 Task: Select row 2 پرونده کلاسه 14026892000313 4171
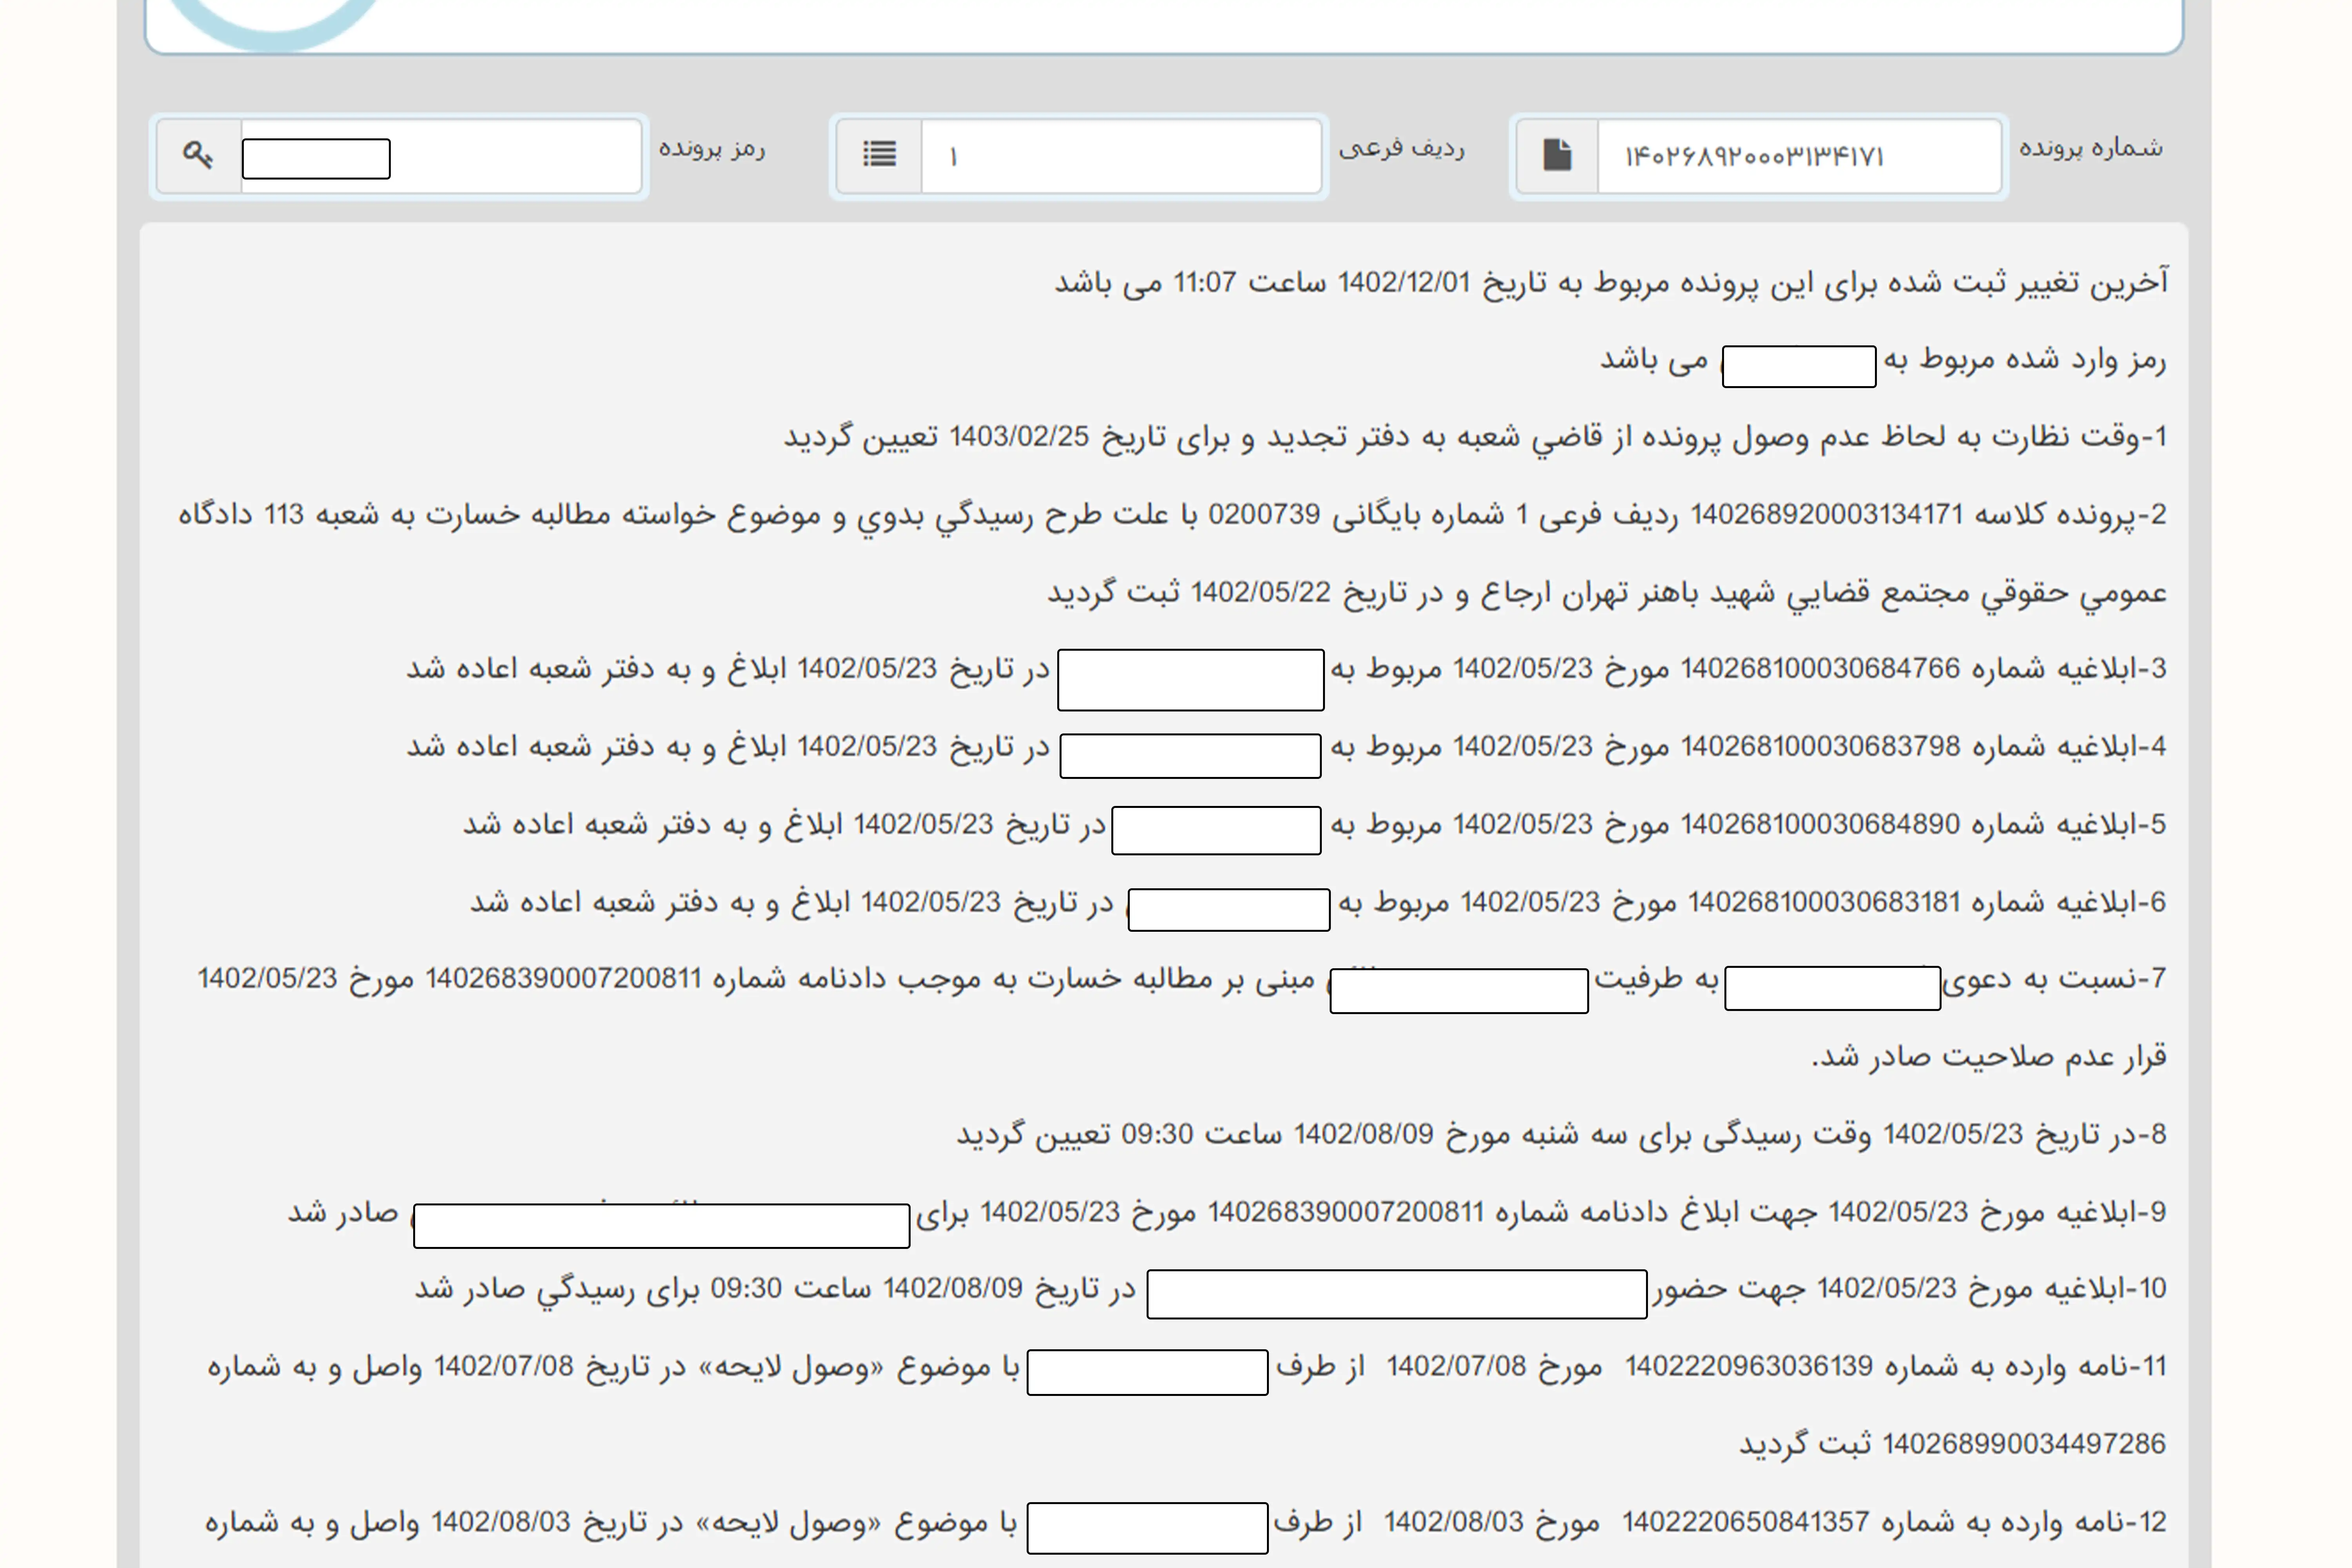(1172, 515)
